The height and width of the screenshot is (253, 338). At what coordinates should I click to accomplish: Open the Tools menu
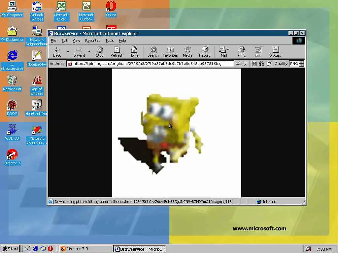pos(110,41)
